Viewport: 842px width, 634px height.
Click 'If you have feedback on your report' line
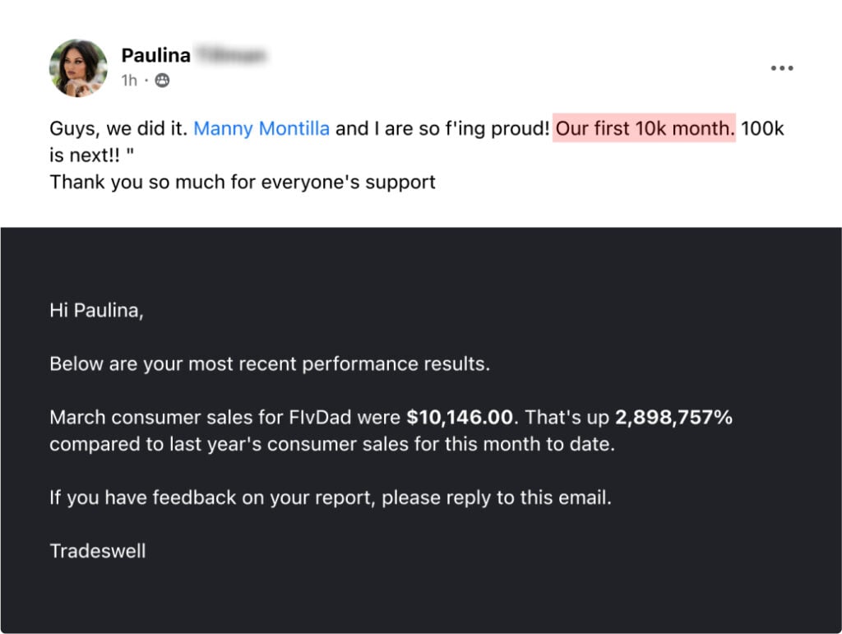[331, 497]
